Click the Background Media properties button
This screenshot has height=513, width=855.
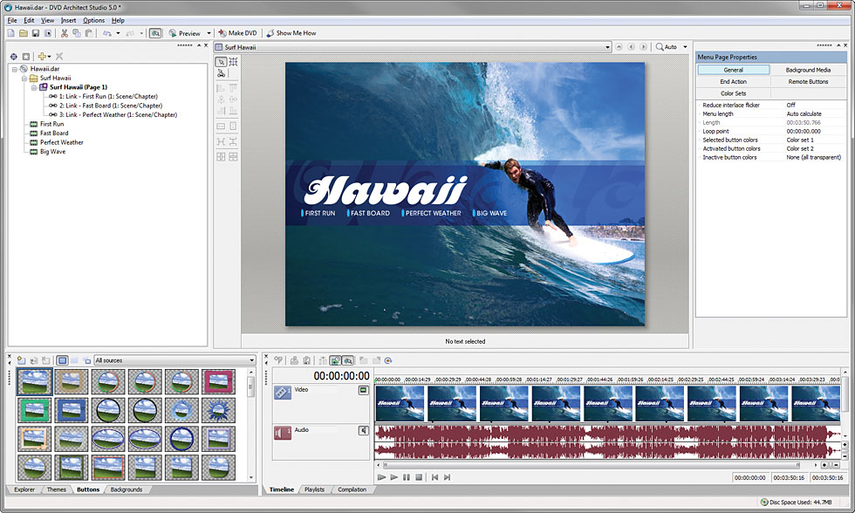pyautogui.click(x=807, y=70)
